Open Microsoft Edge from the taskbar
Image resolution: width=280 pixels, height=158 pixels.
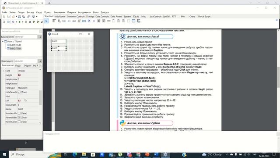click(75, 154)
